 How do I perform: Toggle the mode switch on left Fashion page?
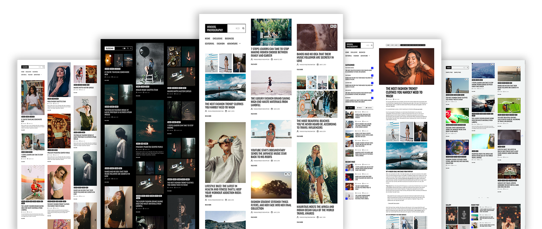40,67
